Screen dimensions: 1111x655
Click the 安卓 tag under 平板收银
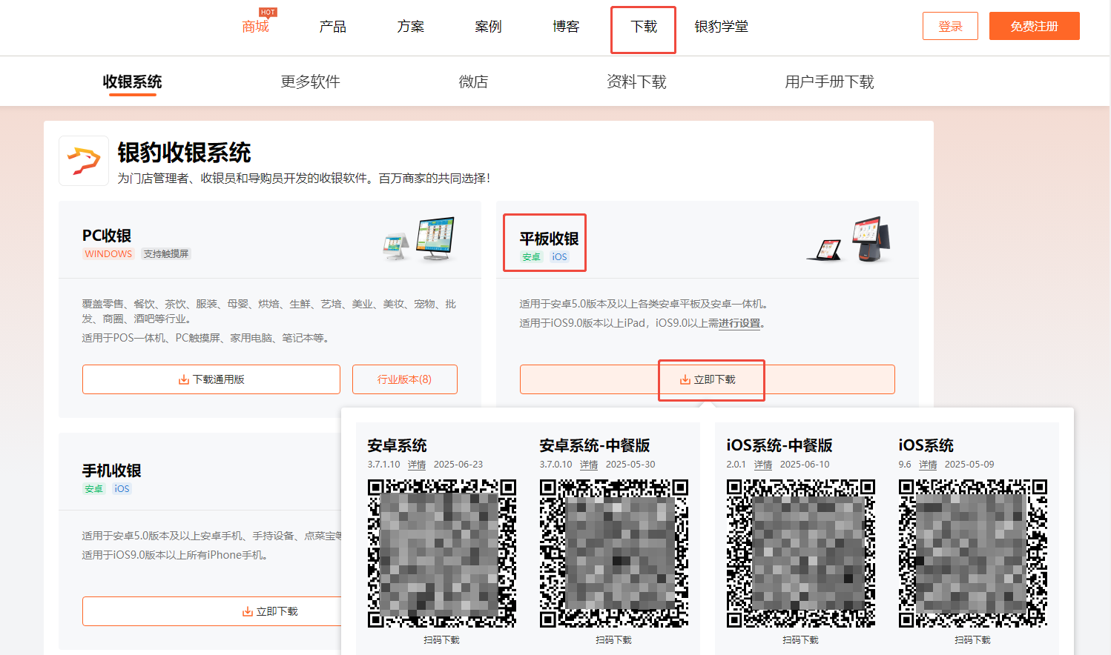click(531, 257)
